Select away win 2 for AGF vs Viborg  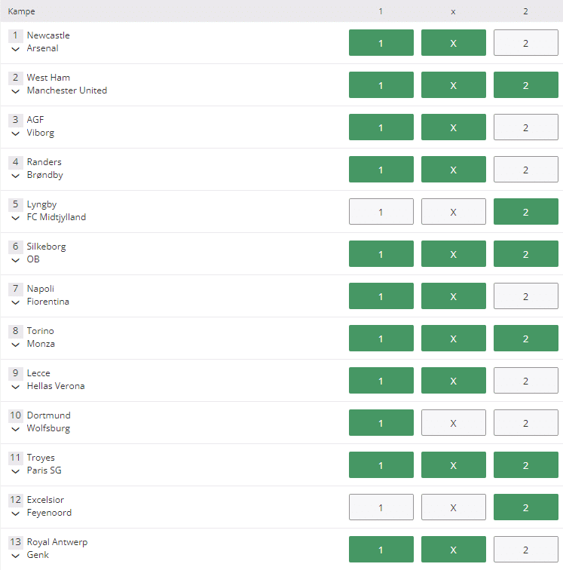[x=525, y=127]
